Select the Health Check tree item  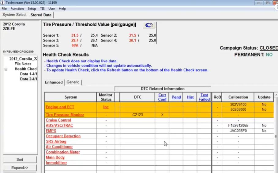click(26, 69)
